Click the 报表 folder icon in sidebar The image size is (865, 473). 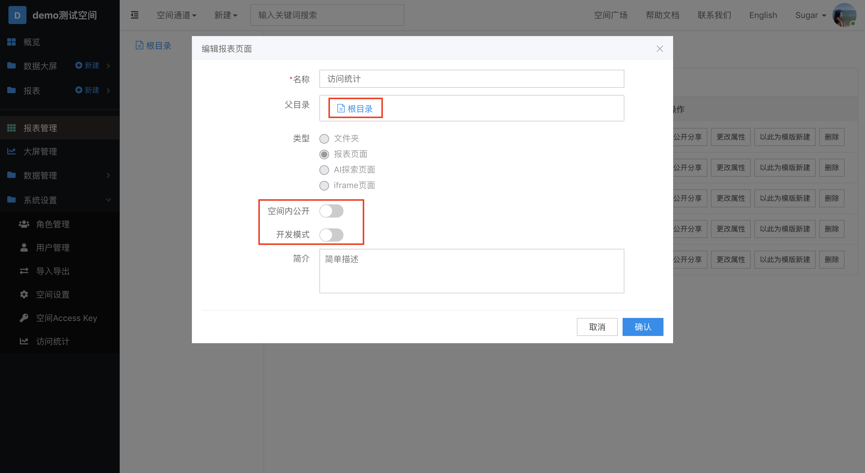11,90
